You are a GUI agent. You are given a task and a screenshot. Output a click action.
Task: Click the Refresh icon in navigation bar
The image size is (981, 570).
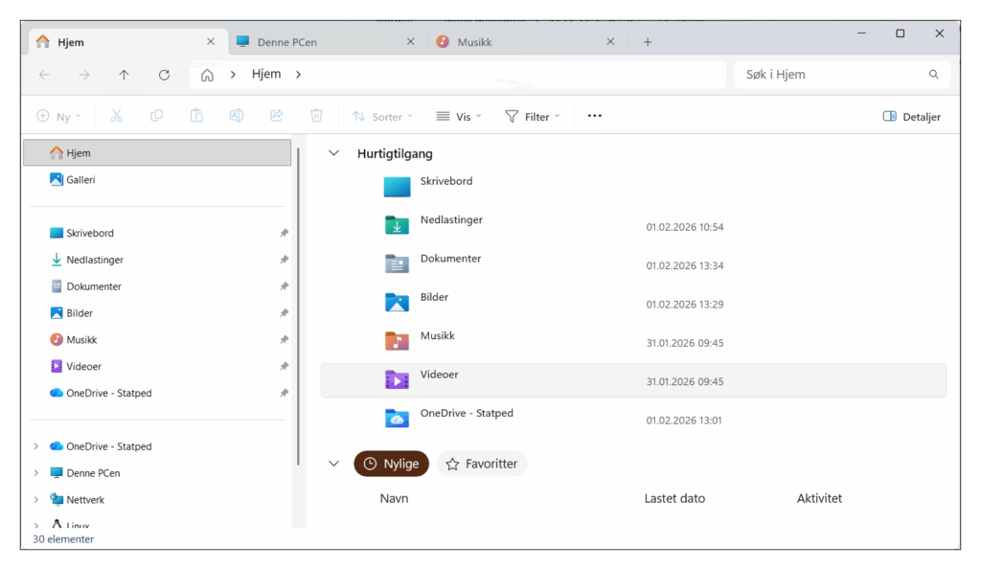click(164, 75)
